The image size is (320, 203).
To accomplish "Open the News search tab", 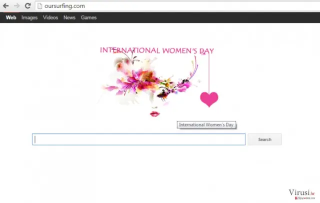I will tap(69, 17).
